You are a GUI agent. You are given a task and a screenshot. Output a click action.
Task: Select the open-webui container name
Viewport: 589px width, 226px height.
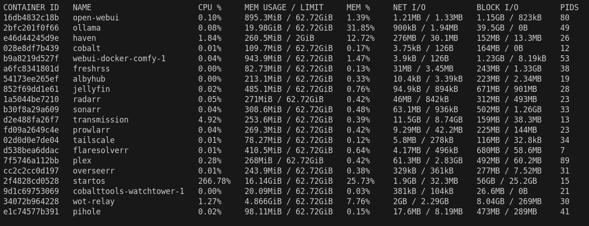[x=96, y=18]
